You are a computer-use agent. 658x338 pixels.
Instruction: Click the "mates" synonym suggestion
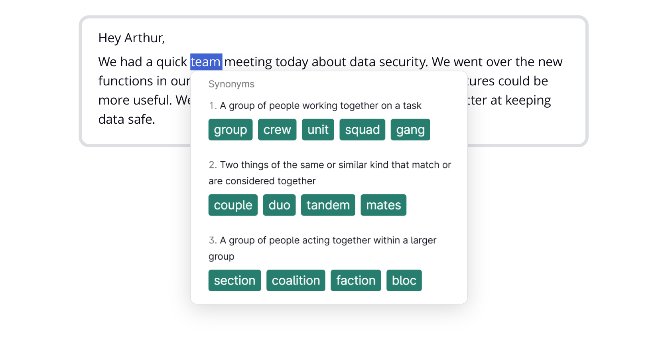[383, 205]
